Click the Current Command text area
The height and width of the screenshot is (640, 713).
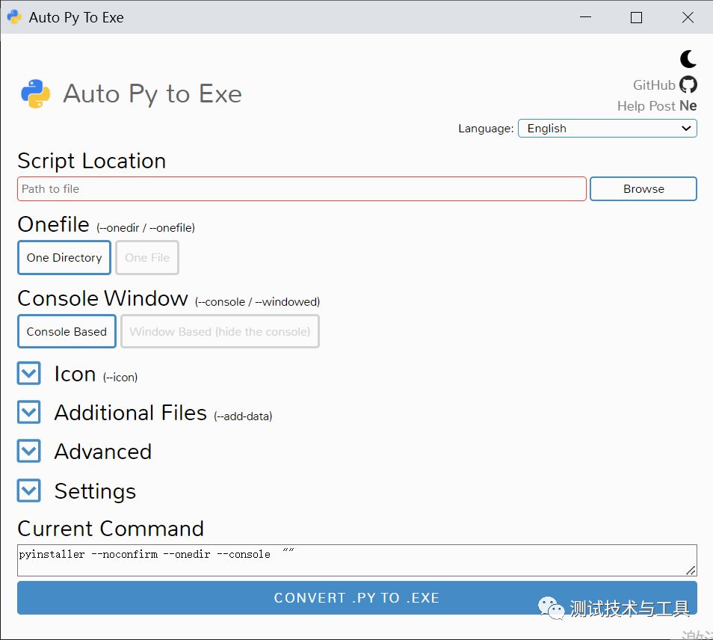pyautogui.click(x=357, y=560)
